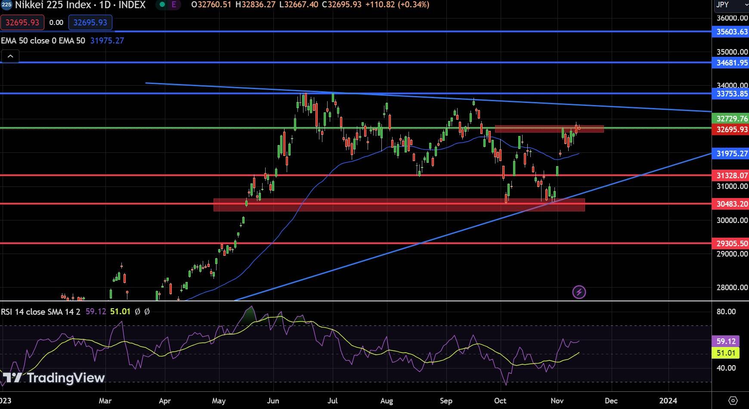Click the red 31328.07 price label
This screenshot has height=409, width=749.
731,175
